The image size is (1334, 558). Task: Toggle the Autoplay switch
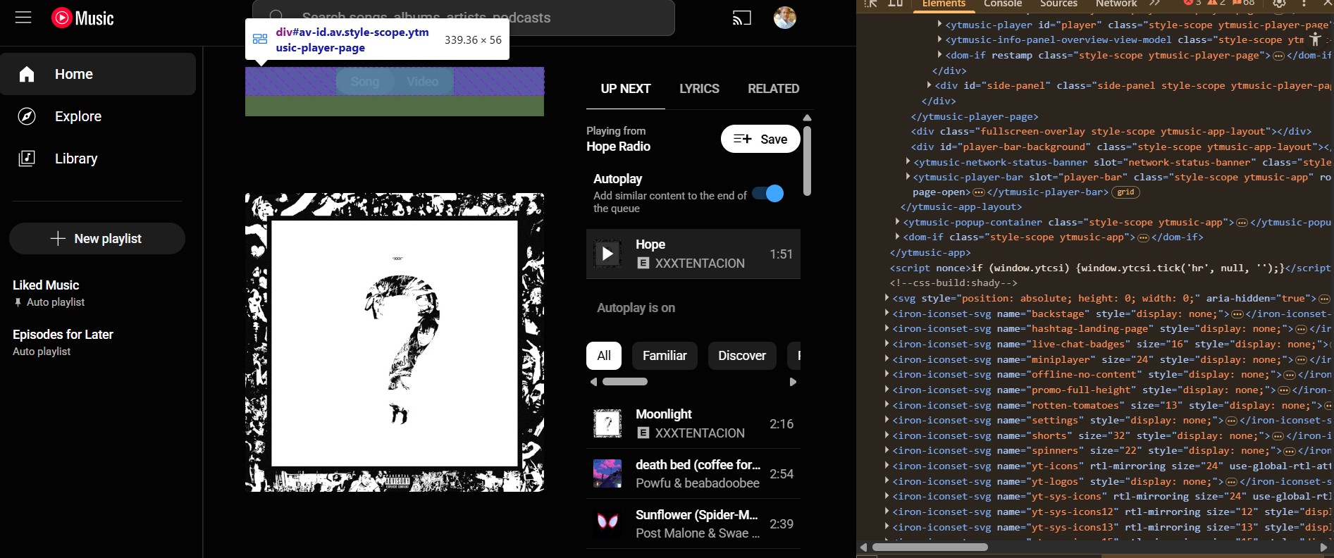pos(767,194)
